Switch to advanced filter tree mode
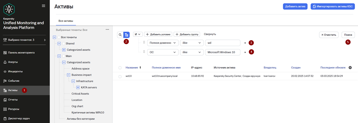This screenshot has width=358, height=123. point(127,35)
